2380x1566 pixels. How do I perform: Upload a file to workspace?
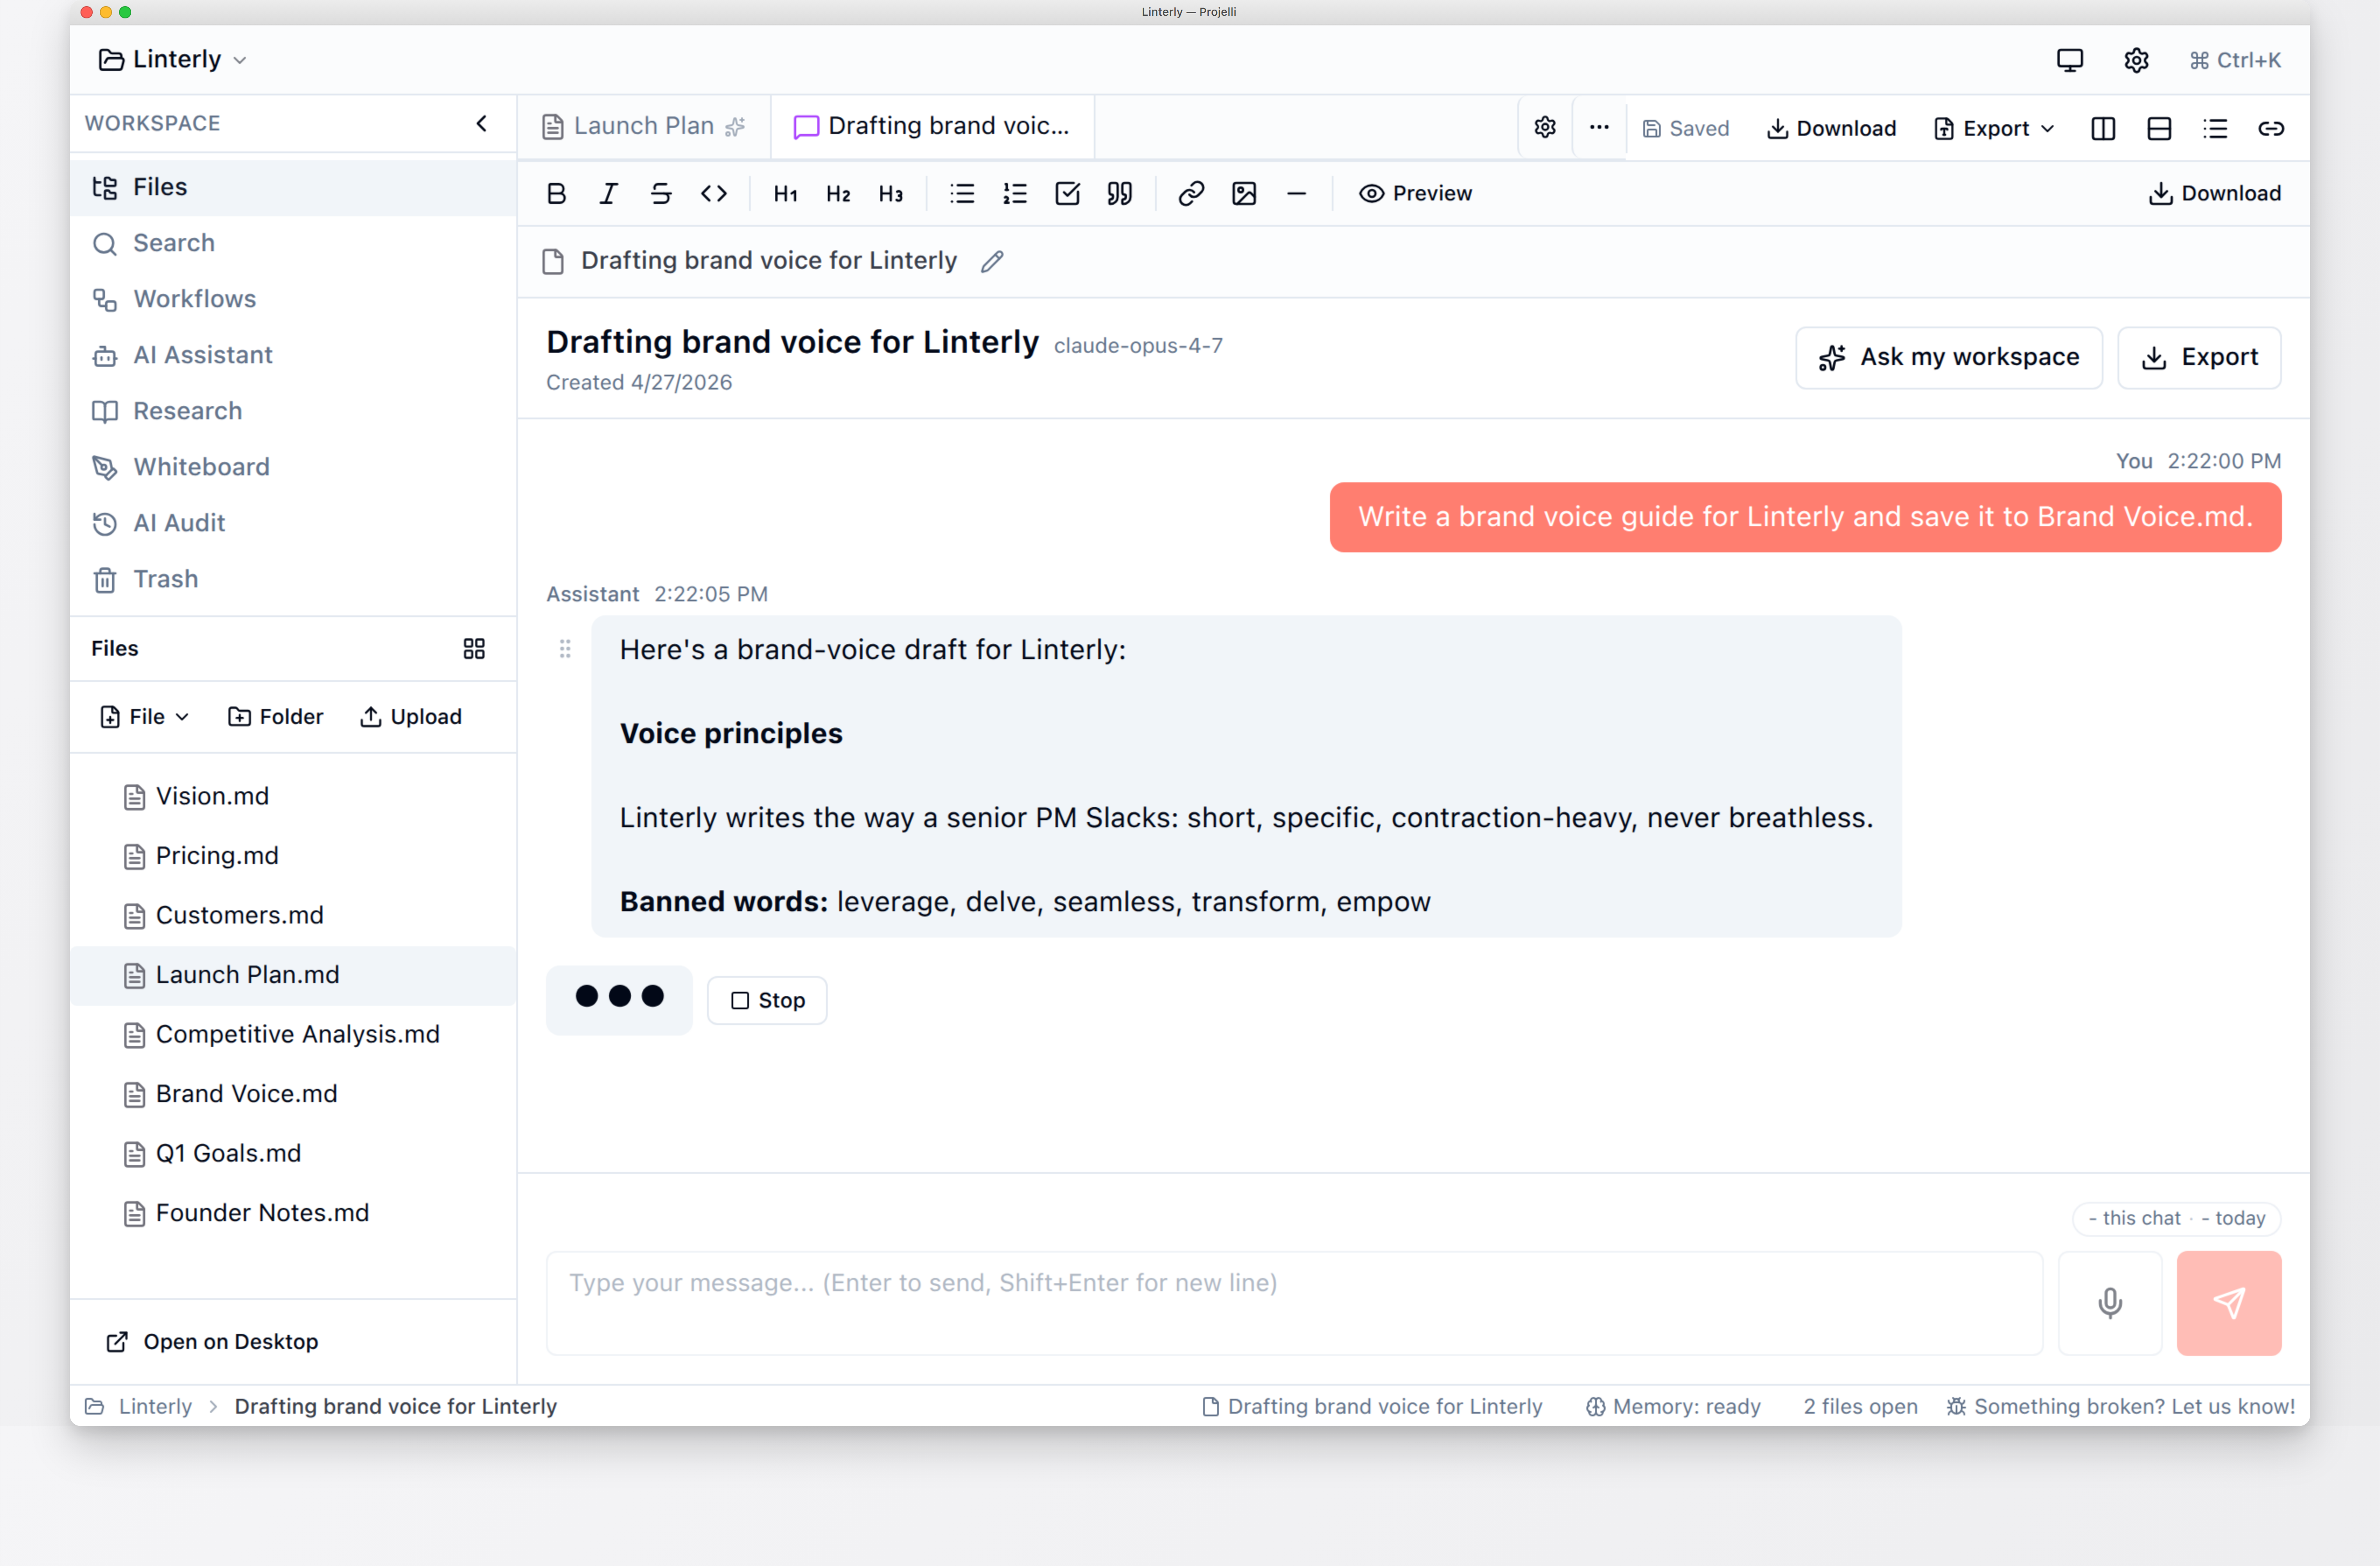[x=411, y=716]
